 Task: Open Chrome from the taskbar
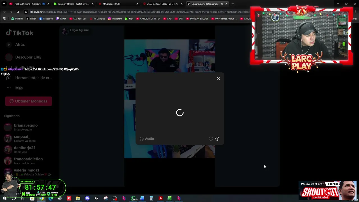pos(42,199)
